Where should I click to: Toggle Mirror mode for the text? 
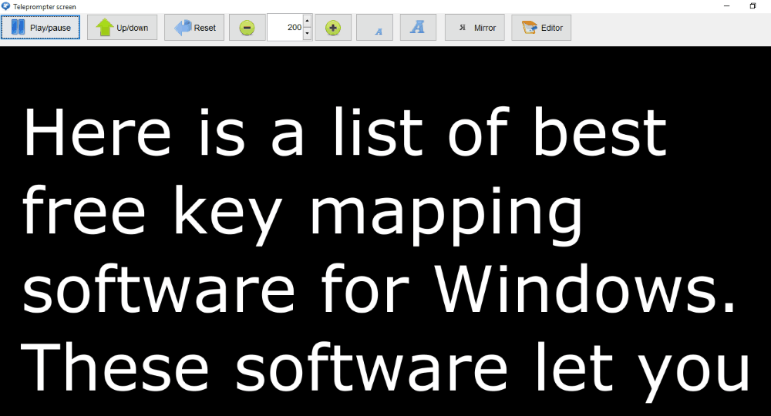[x=474, y=28]
